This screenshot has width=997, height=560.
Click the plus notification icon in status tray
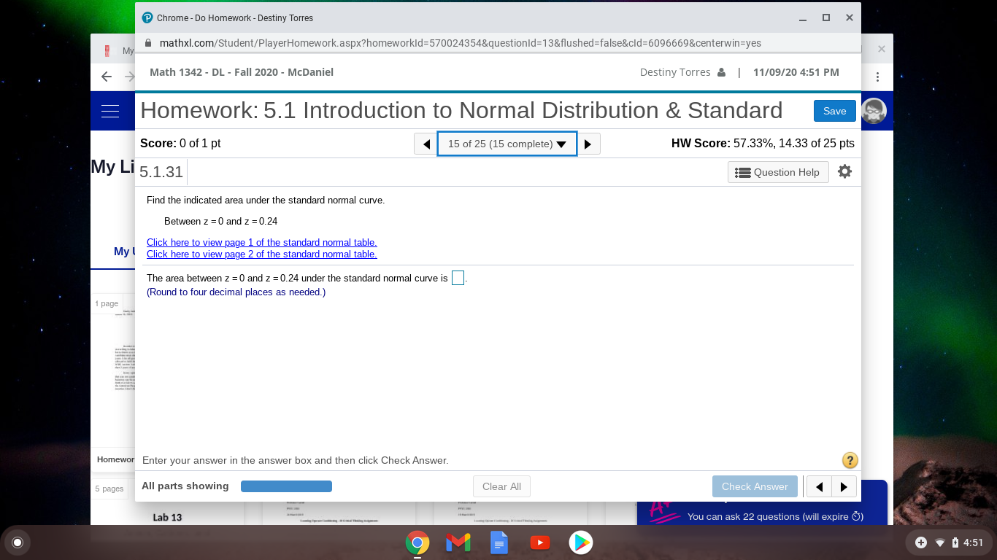click(921, 542)
